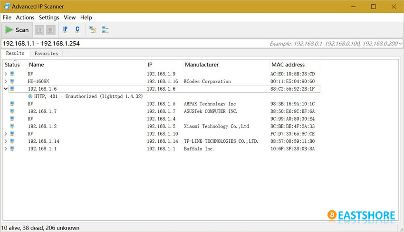
Task: Click the Pause scan toolbar icon
Action: point(39,30)
